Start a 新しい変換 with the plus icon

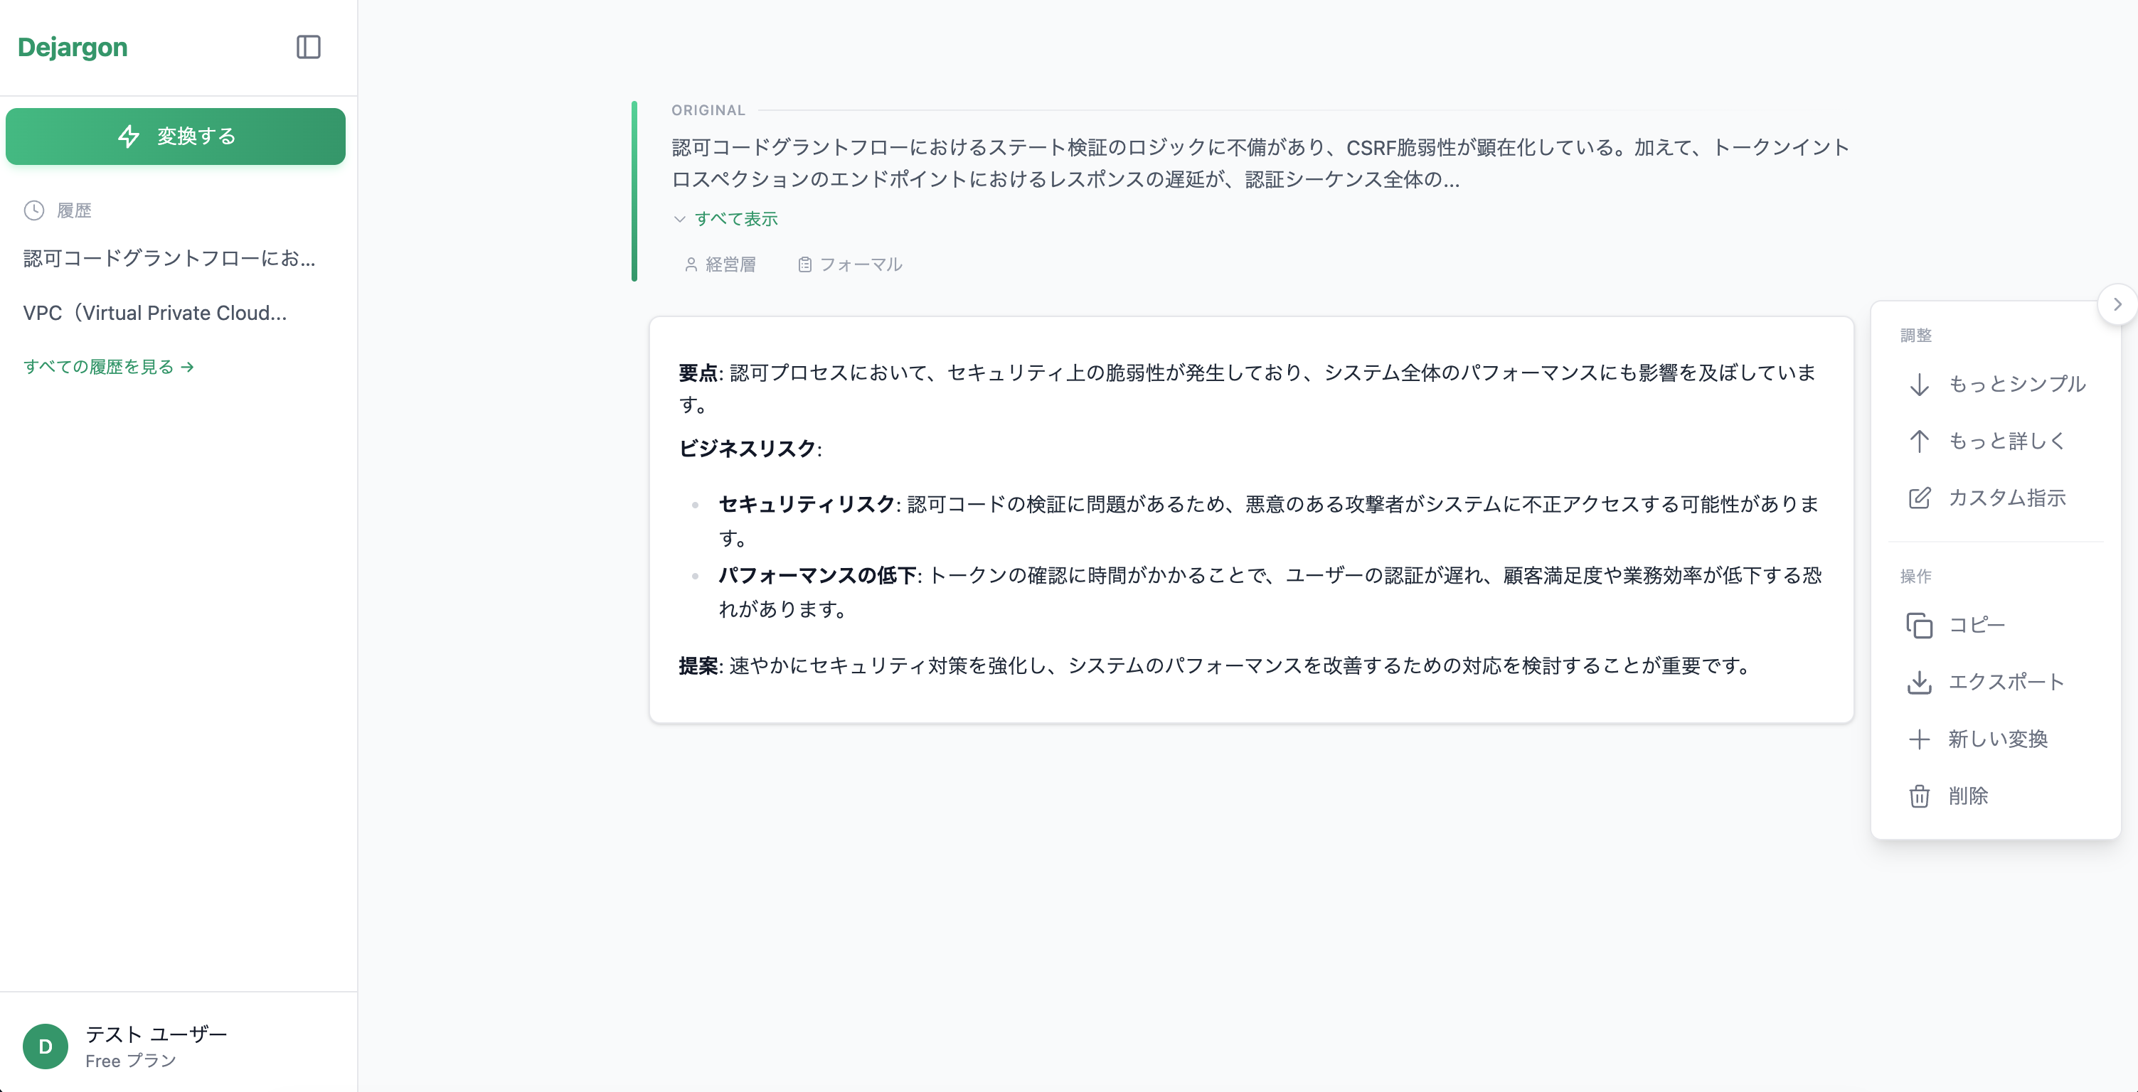(1920, 739)
